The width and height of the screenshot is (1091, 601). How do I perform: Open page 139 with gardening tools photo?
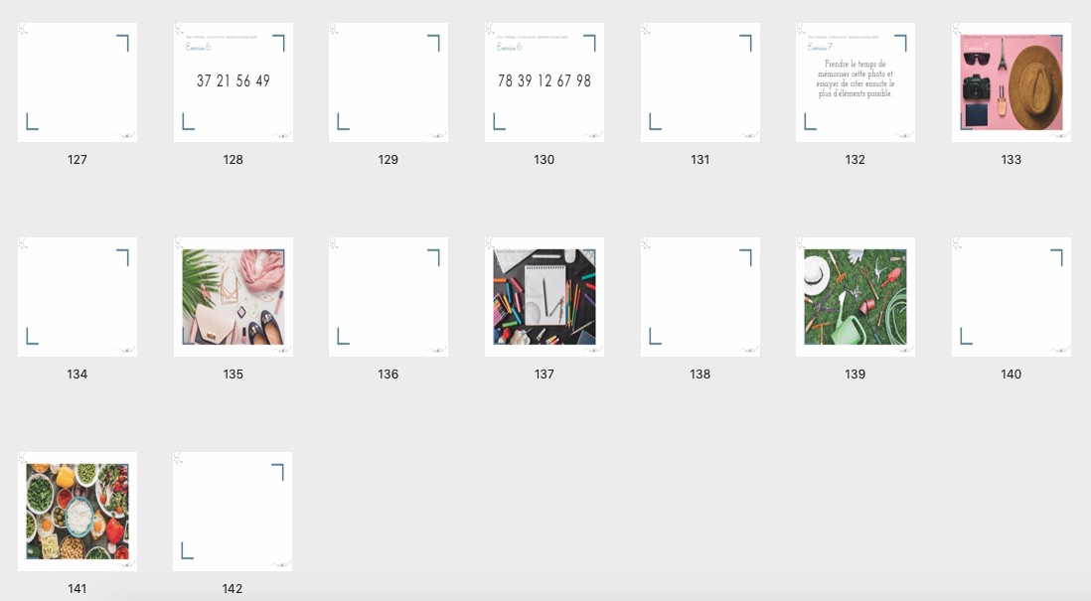[x=856, y=297]
